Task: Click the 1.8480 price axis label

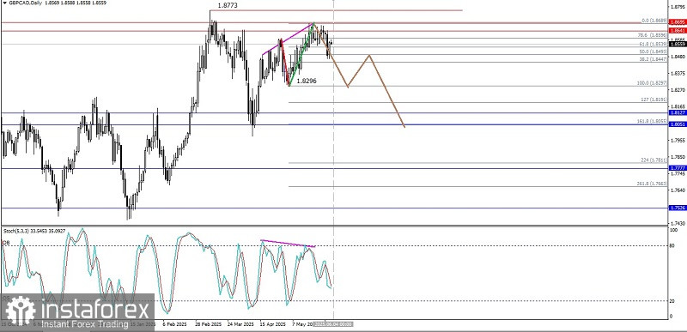Action: [678, 57]
